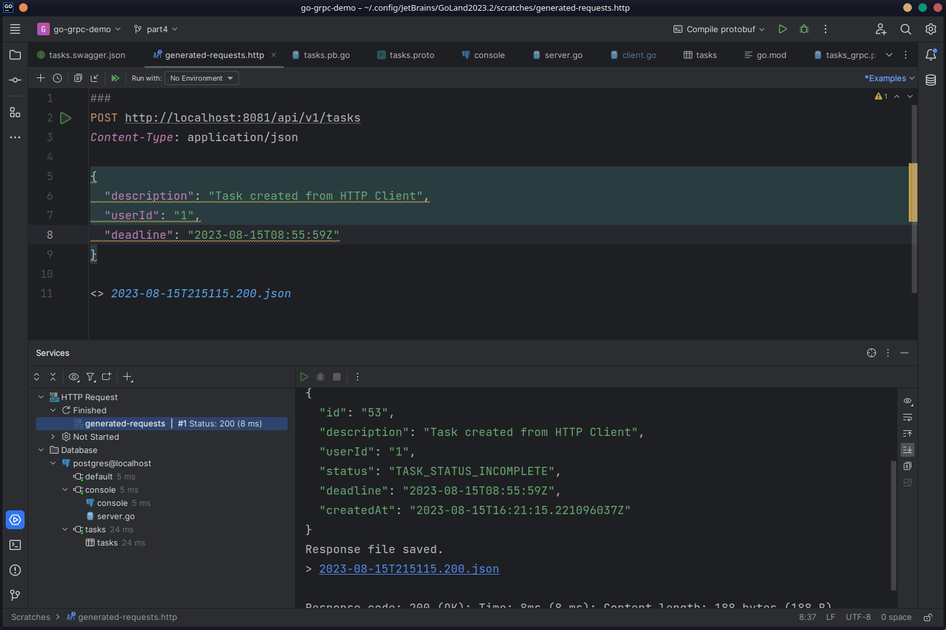This screenshot has height=630, width=946.
Task: Open the saved response JSON link
Action: pos(409,569)
